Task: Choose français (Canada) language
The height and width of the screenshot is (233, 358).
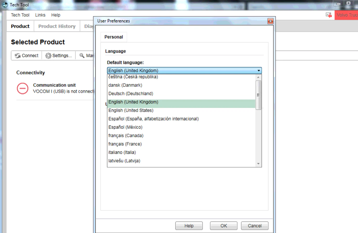Action: tap(181, 136)
